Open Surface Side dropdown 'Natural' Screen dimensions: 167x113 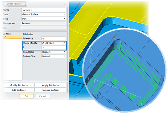click(54, 56)
